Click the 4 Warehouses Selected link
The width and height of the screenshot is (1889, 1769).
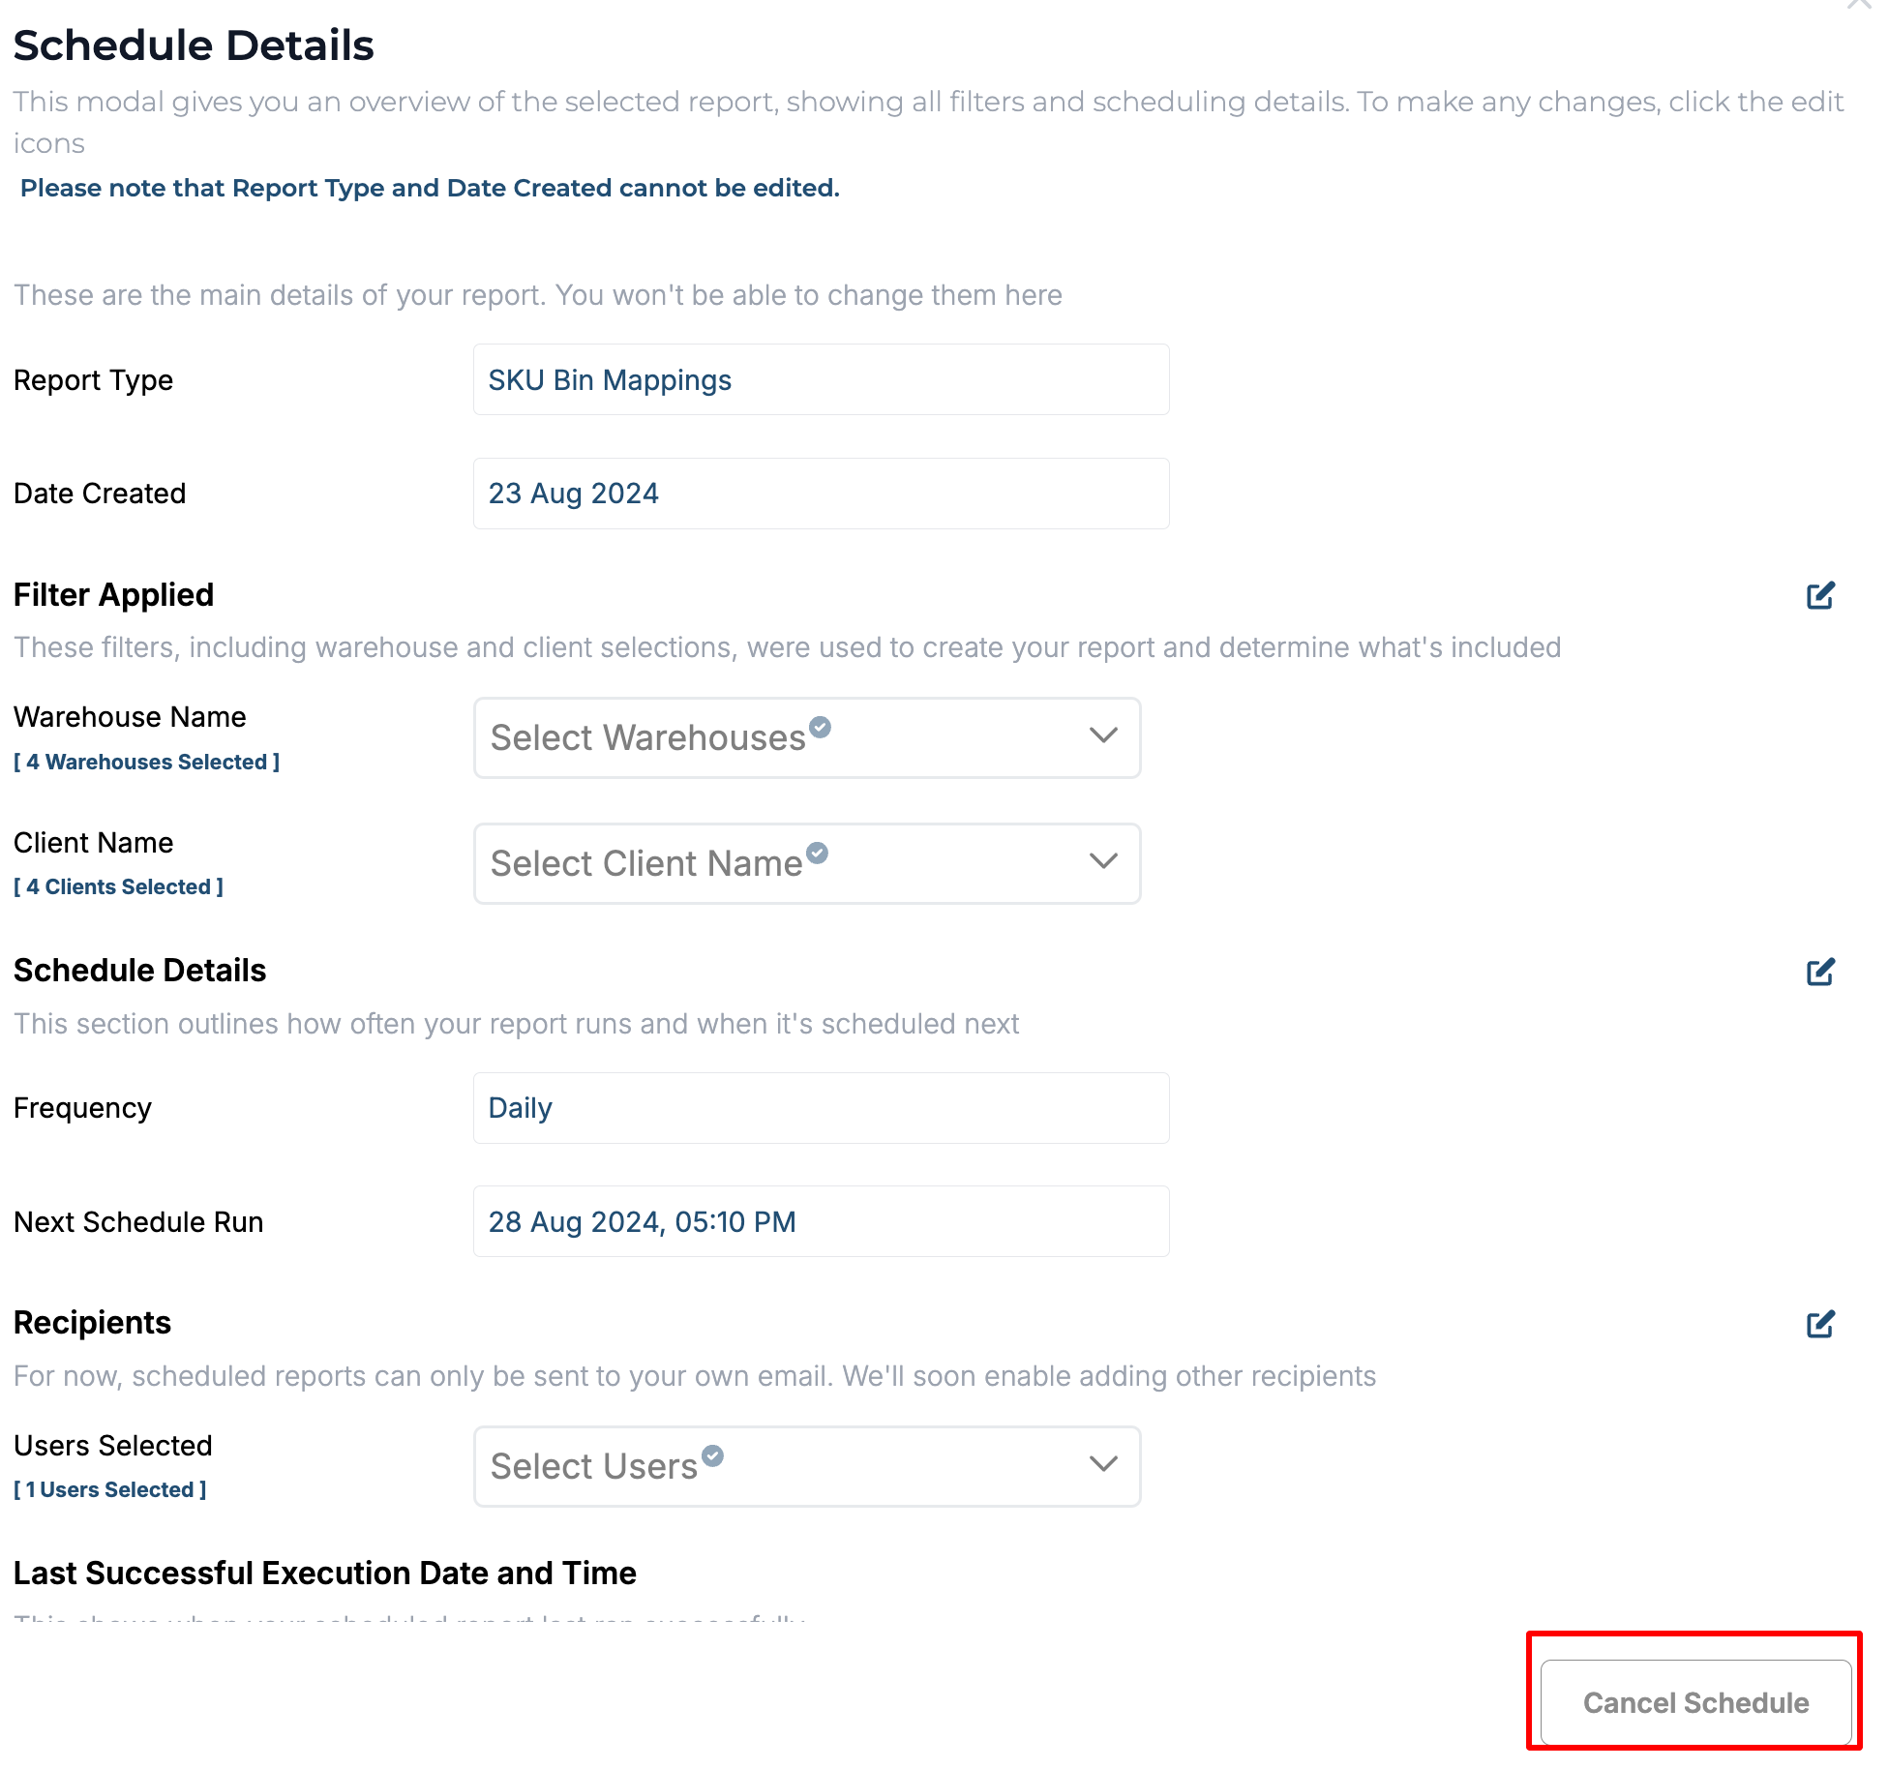(146, 763)
